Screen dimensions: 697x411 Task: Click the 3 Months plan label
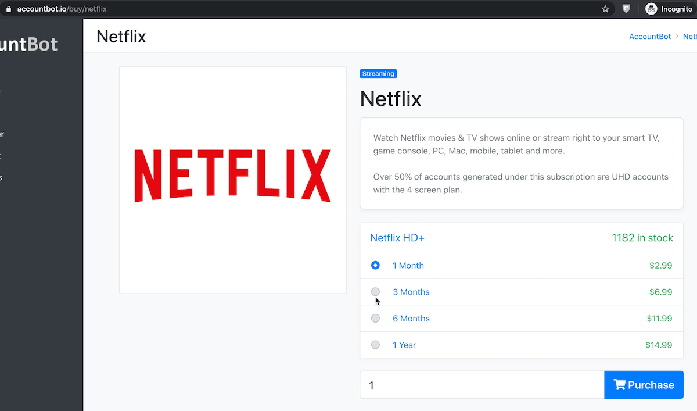(x=411, y=292)
